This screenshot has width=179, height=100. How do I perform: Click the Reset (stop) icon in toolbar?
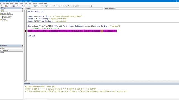32,6
